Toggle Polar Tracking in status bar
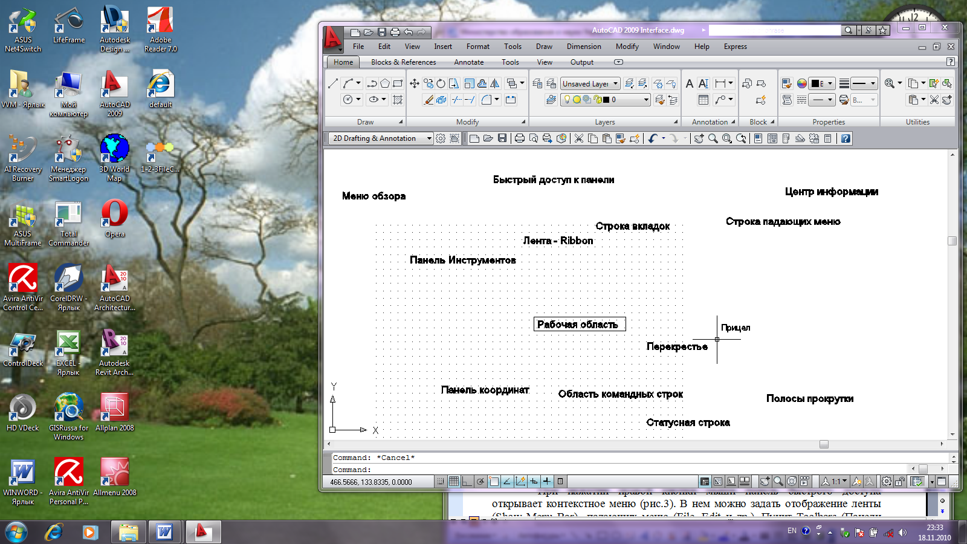The width and height of the screenshot is (967, 544). [x=480, y=481]
